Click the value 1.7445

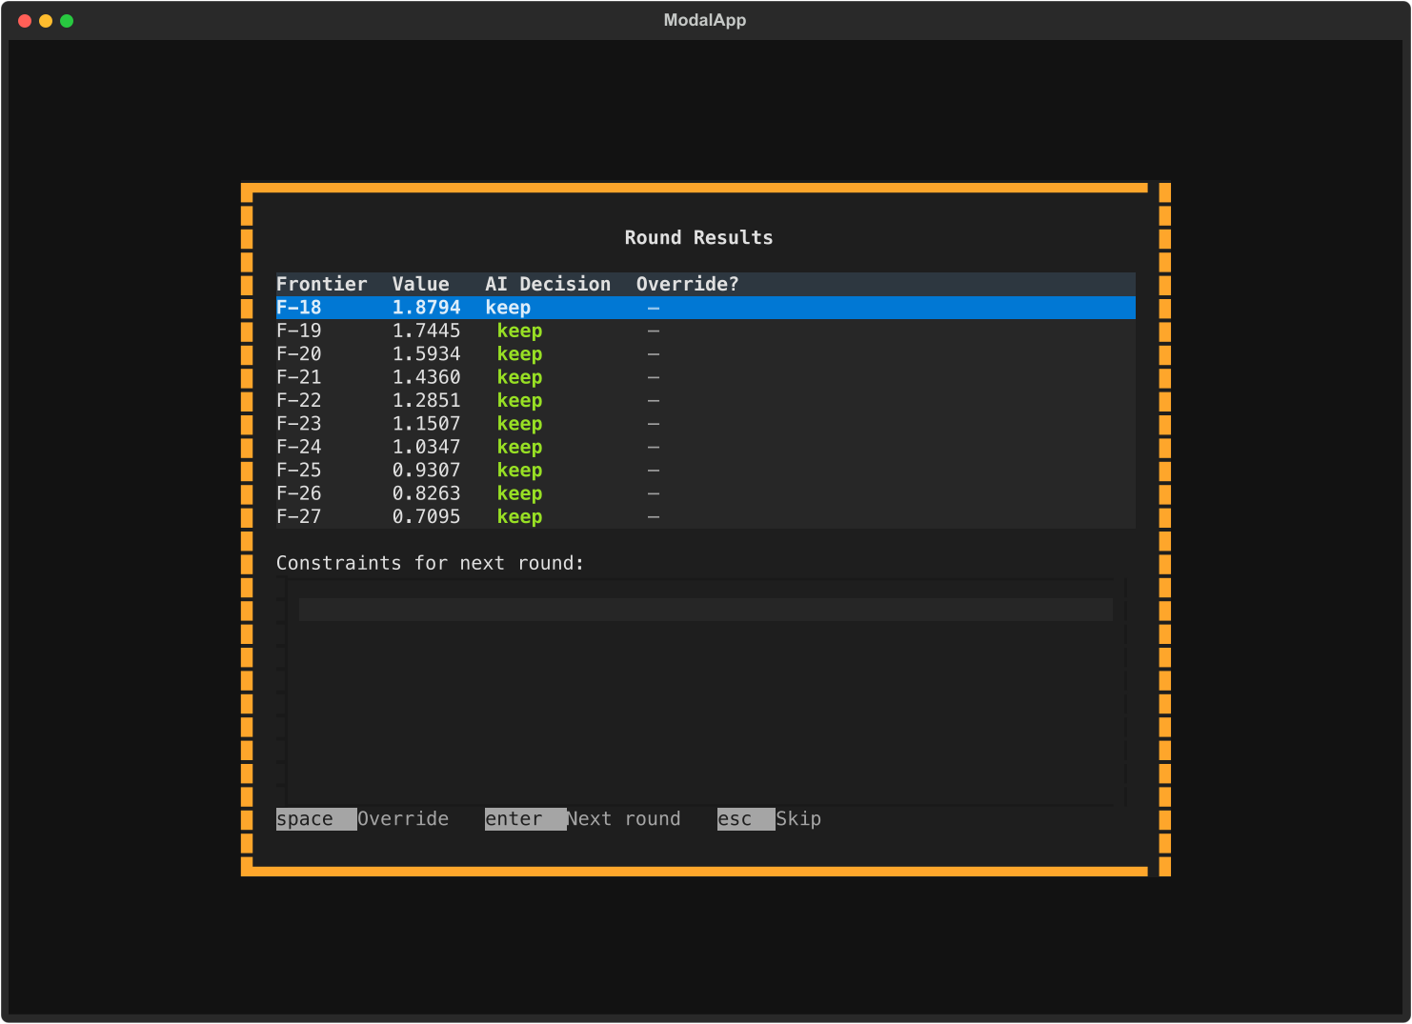(426, 331)
